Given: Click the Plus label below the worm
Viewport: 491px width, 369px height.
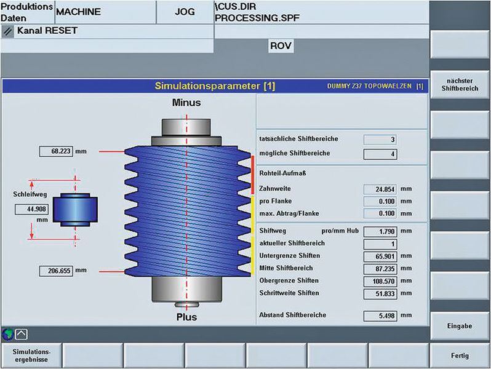Looking at the screenshot, I should pyautogui.click(x=186, y=317).
